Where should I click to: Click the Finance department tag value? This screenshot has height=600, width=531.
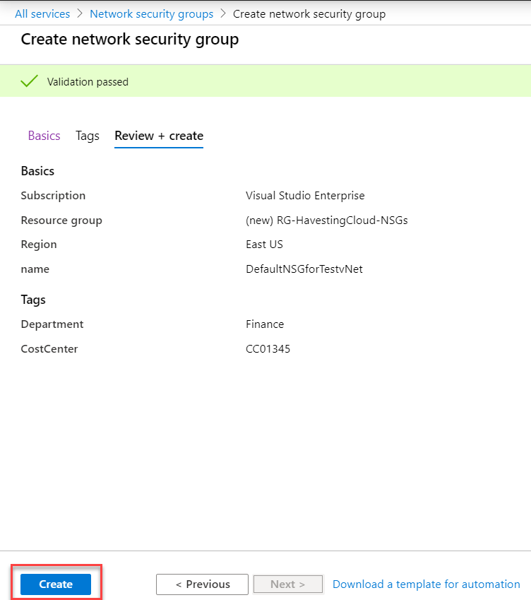click(x=265, y=324)
